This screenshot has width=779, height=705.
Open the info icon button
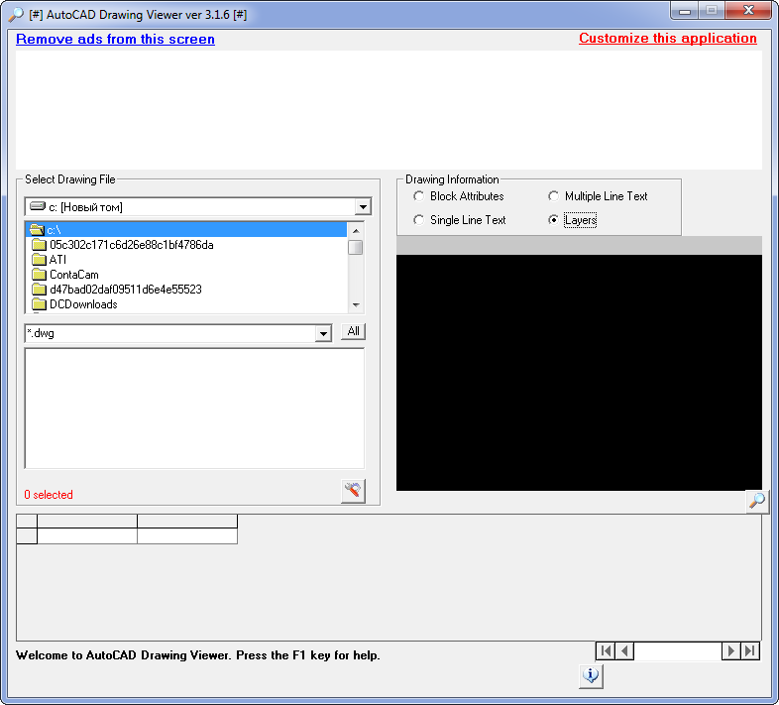(x=591, y=676)
